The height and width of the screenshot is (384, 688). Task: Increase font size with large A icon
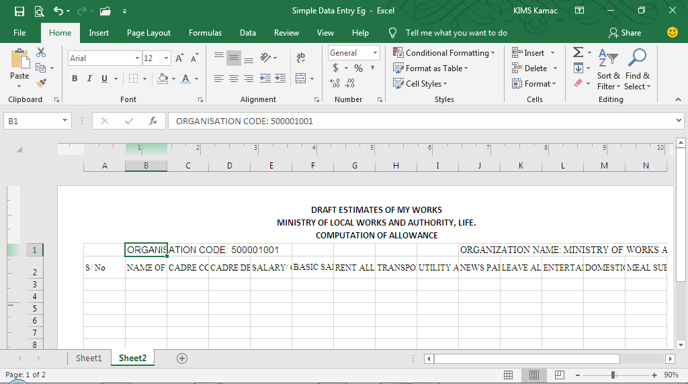click(x=179, y=58)
